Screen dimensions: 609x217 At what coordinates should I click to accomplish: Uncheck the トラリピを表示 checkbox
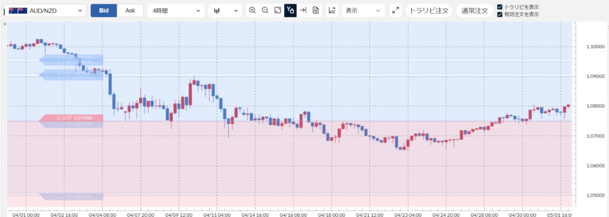click(x=500, y=7)
